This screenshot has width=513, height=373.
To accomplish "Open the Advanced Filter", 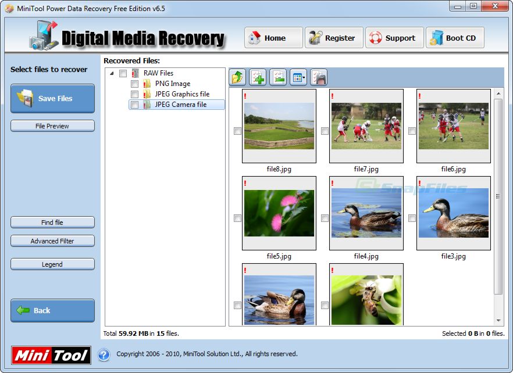I will (x=53, y=241).
